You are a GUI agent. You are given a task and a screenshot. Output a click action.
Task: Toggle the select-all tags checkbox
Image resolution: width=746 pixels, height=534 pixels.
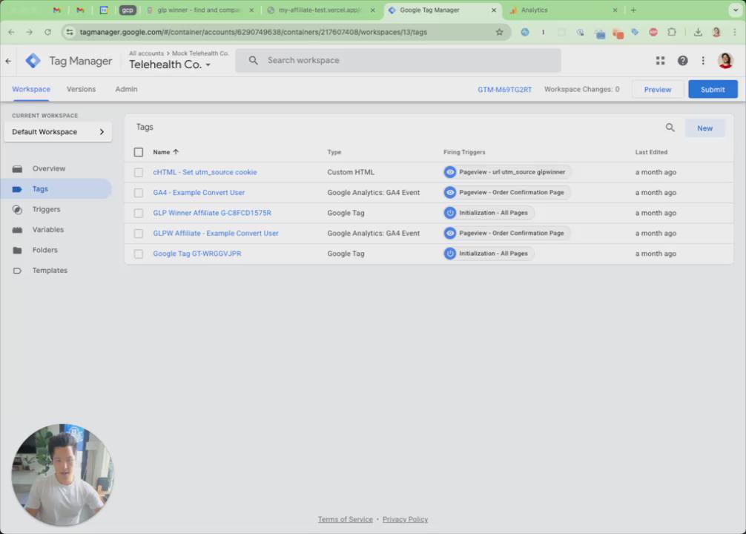click(139, 152)
